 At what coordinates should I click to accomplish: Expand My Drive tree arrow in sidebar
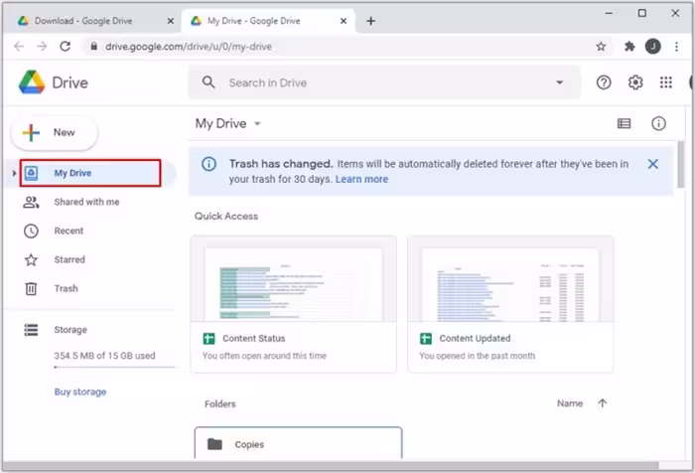tap(14, 173)
